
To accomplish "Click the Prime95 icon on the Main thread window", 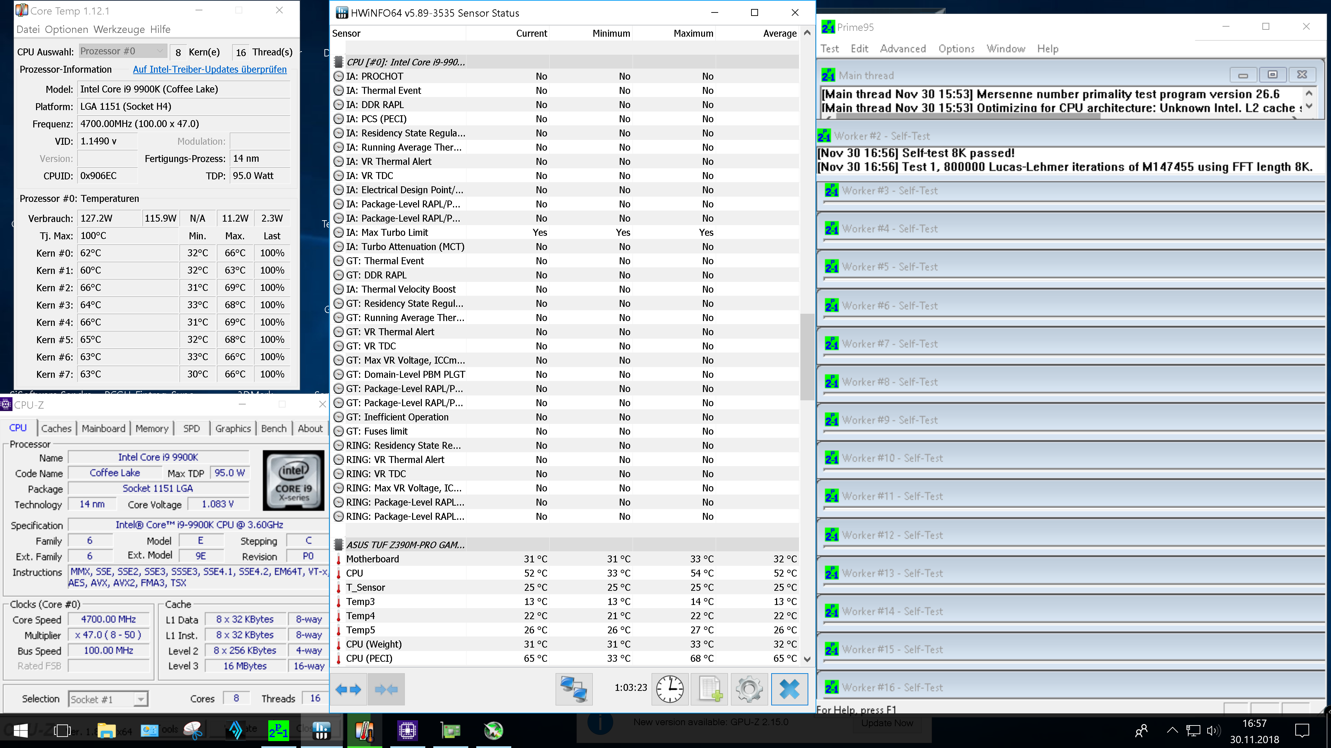I will click(x=828, y=75).
